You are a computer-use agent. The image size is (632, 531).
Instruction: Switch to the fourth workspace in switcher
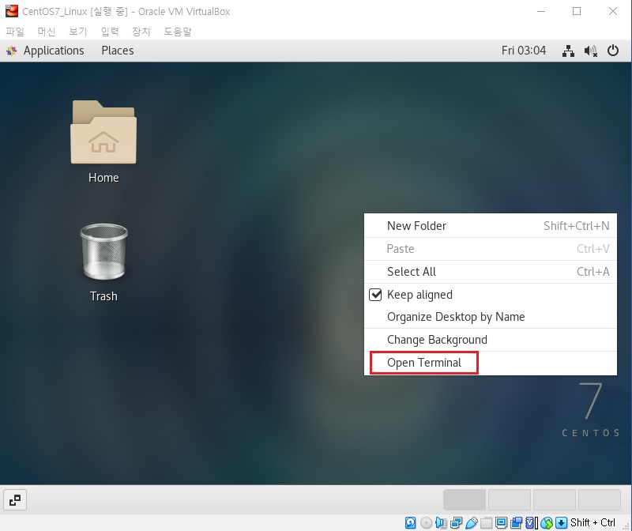(x=600, y=500)
